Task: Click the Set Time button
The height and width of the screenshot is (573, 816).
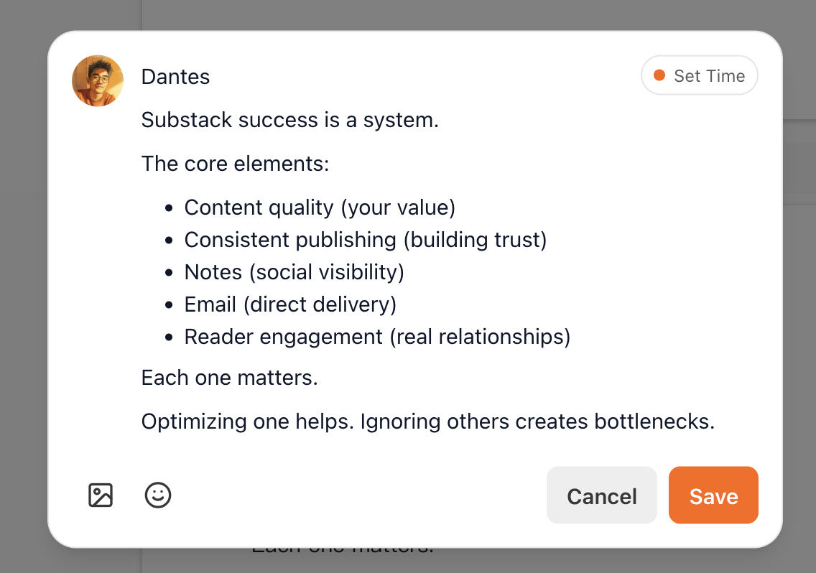Action: point(700,75)
